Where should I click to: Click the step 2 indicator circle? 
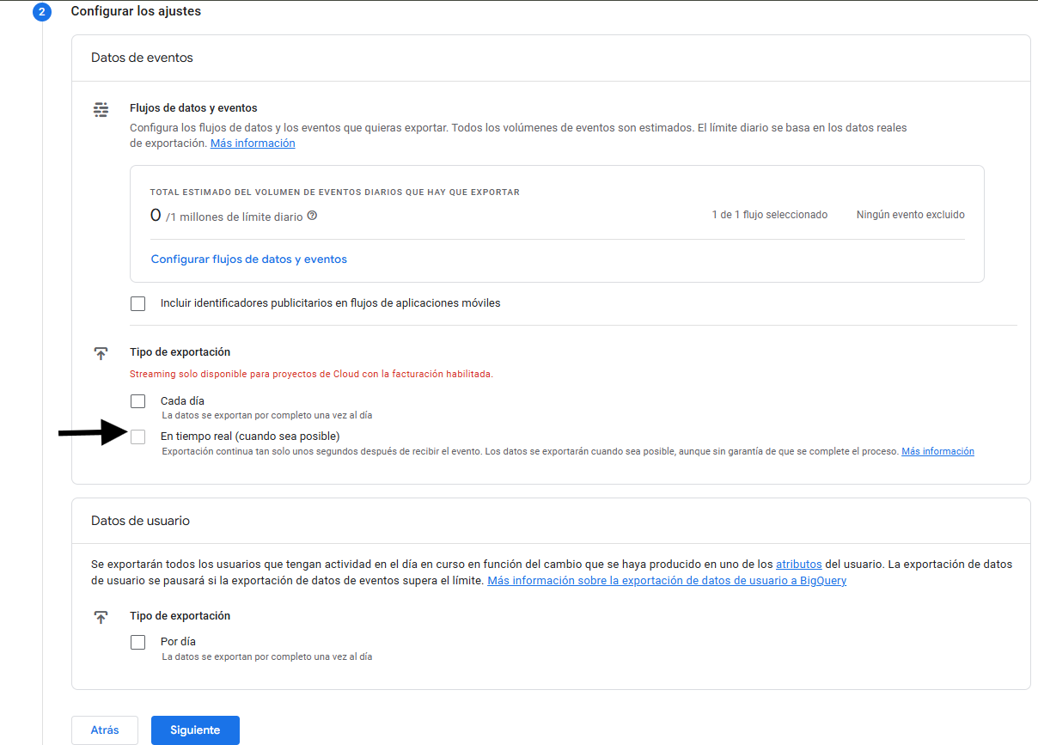42,11
